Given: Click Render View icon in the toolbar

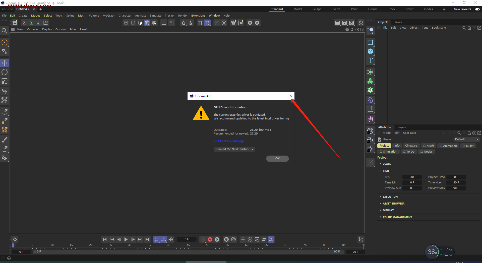Looking at the screenshot, I should 337,23.
